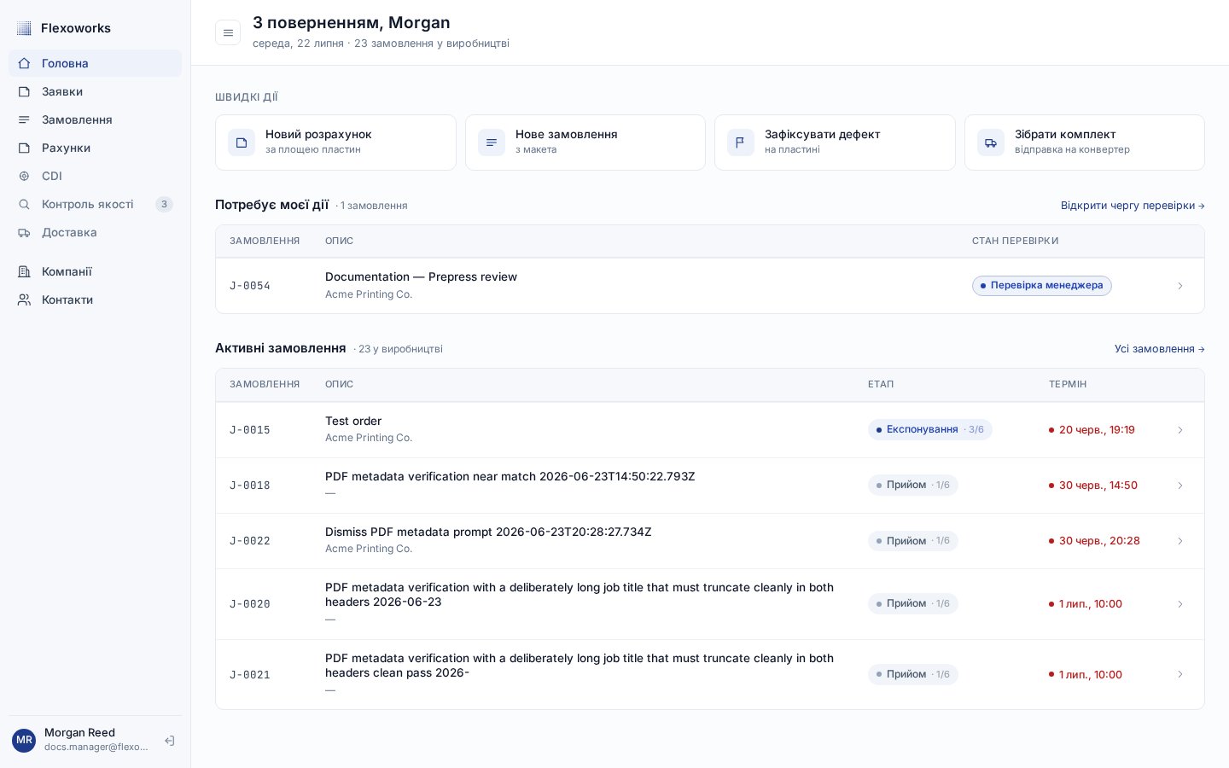Click deadline 30 черв., 14:50
The image size is (1229, 768).
pos(1093,486)
